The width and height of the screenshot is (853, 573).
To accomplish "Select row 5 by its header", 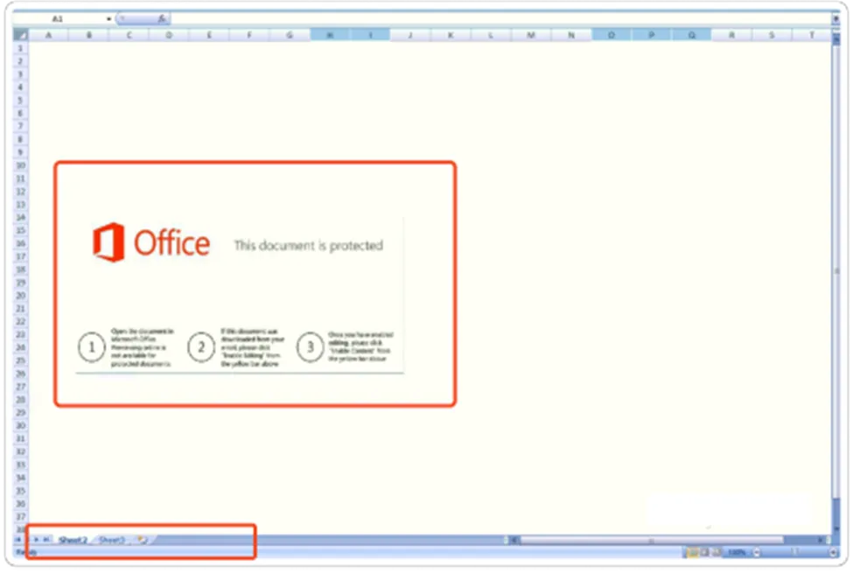I will click(x=21, y=100).
